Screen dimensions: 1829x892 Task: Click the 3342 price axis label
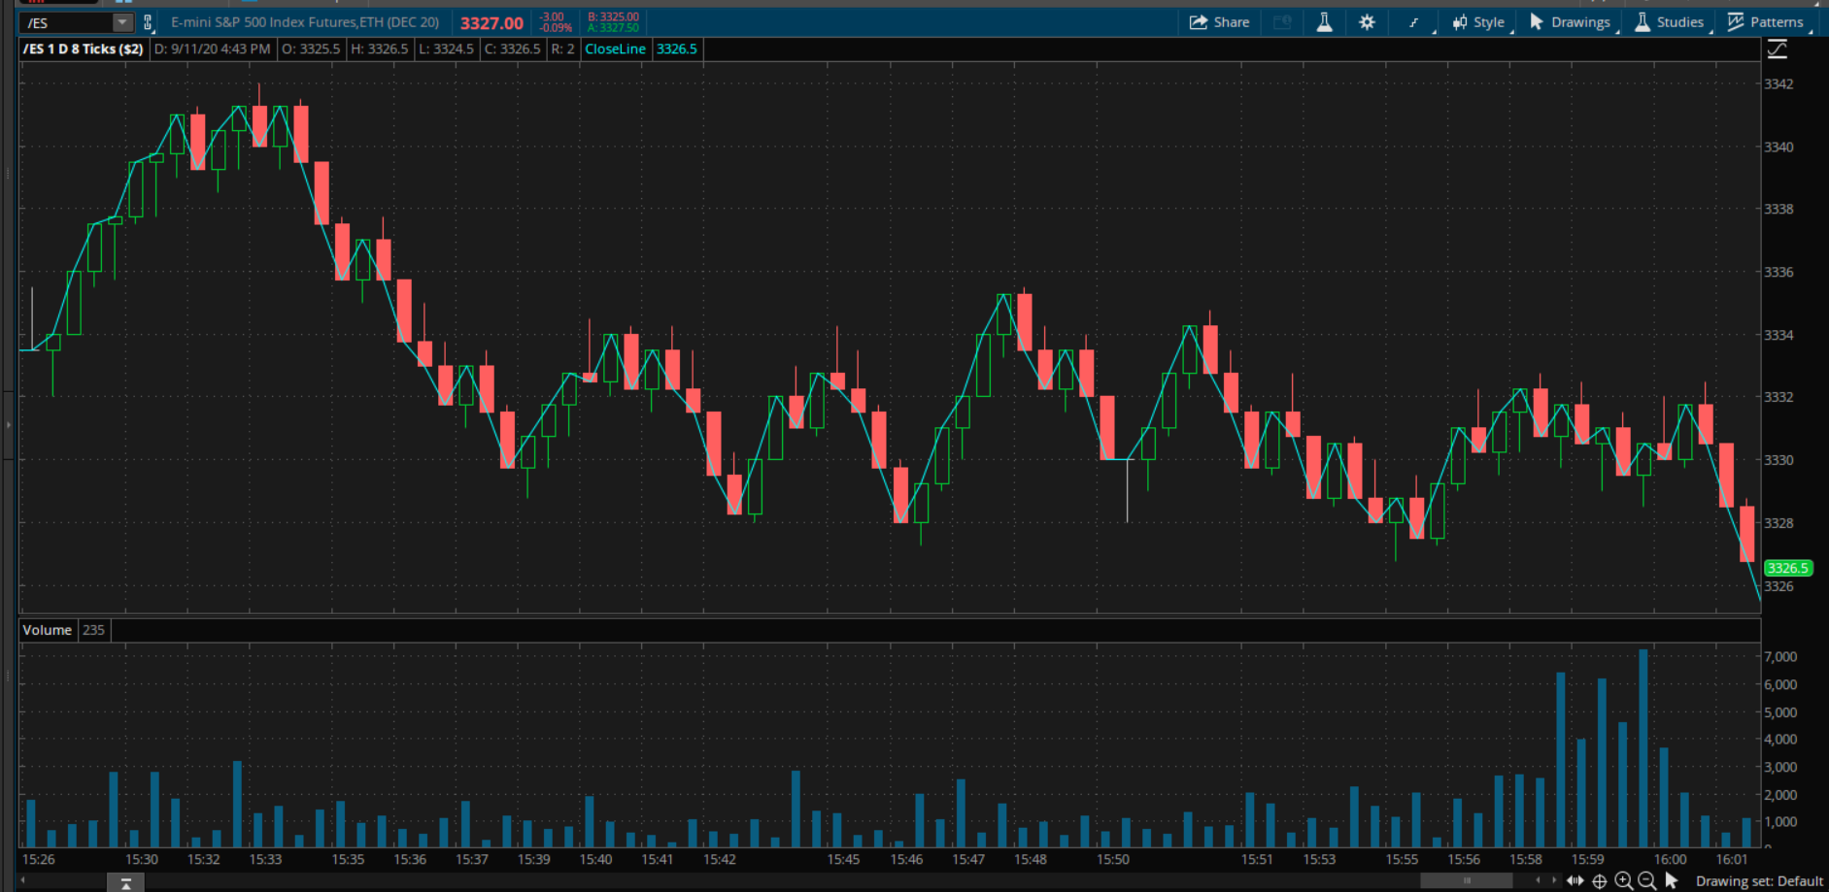click(x=1779, y=84)
